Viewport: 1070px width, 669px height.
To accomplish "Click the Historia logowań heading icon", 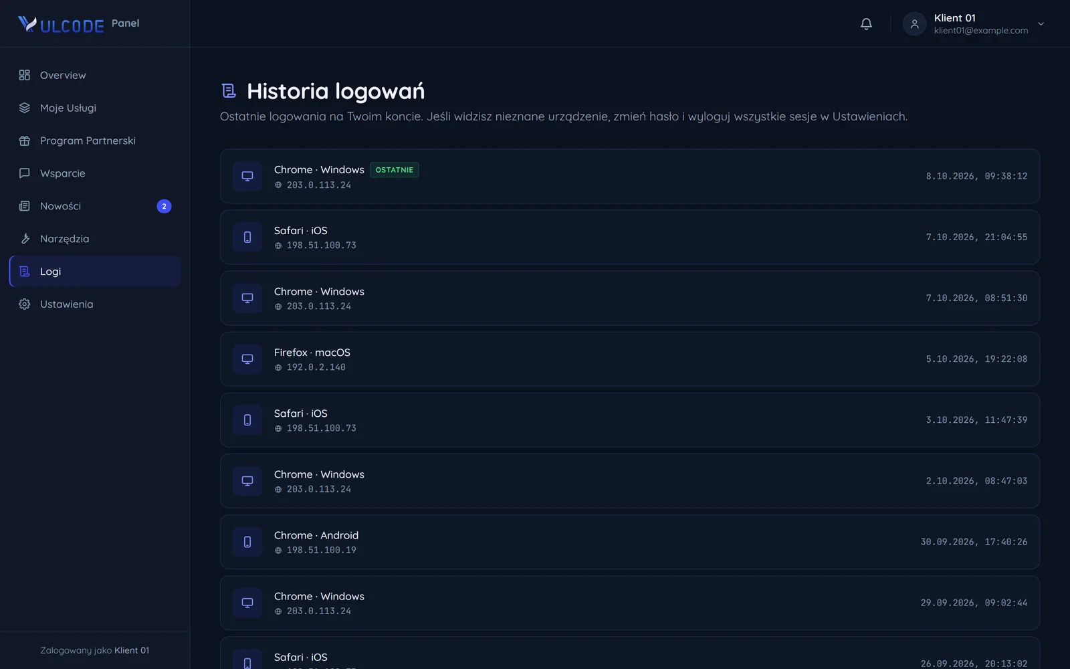I will [x=229, y=90].
